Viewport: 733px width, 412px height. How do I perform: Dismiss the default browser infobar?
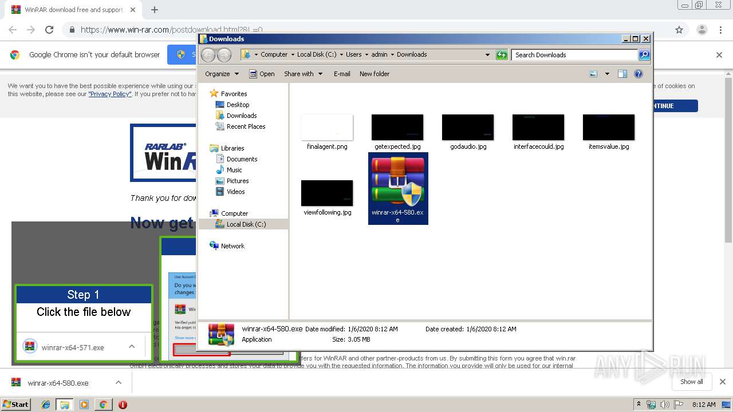click(719, 55)
